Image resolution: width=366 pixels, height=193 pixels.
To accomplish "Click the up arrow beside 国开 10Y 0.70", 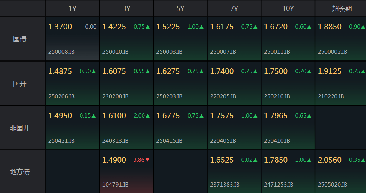I will pyautogui.click(x=309, y=71).
